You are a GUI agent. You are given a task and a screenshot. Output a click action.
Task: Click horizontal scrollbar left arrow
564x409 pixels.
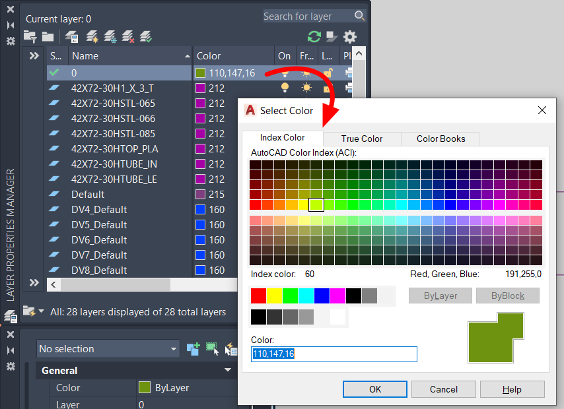pos(53,284)
